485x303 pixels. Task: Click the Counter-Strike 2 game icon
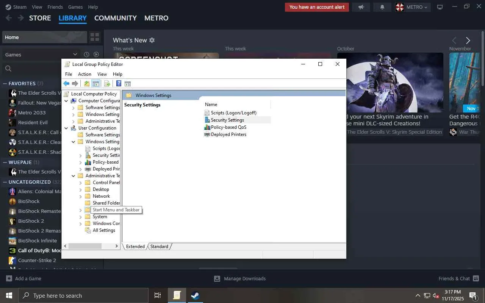coord(13,260)
